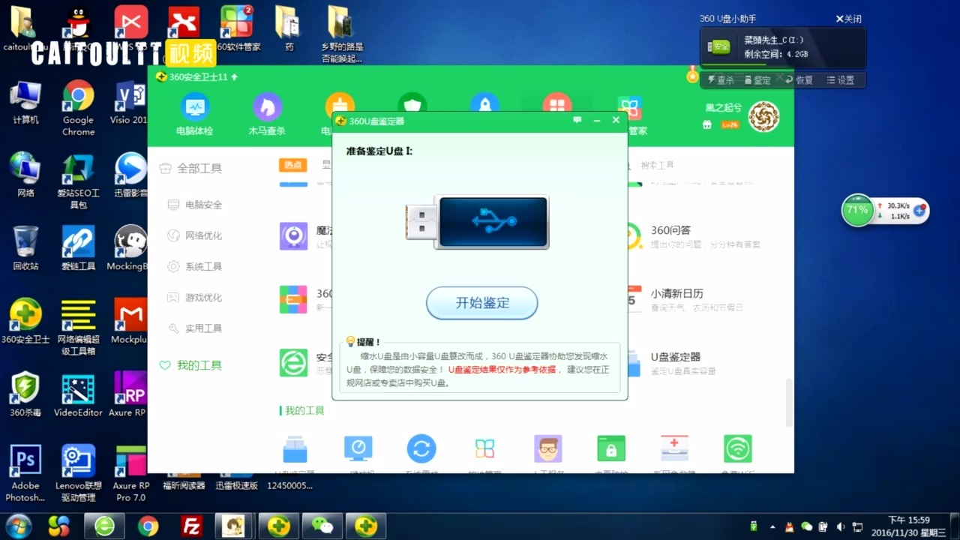The height and width of the screenshot is (540, 960).
Task: Close the 360 U盘小助手 panel
Action: tap(849, 19)
